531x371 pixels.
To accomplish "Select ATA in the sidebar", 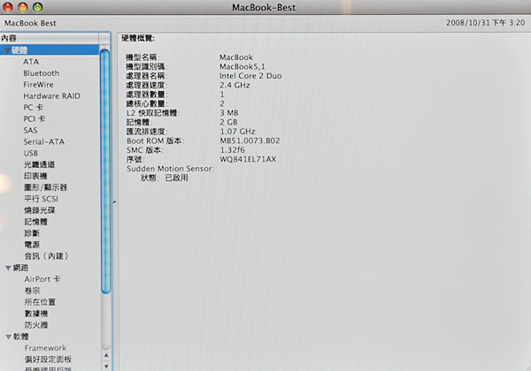I will [x=31, y=62].
